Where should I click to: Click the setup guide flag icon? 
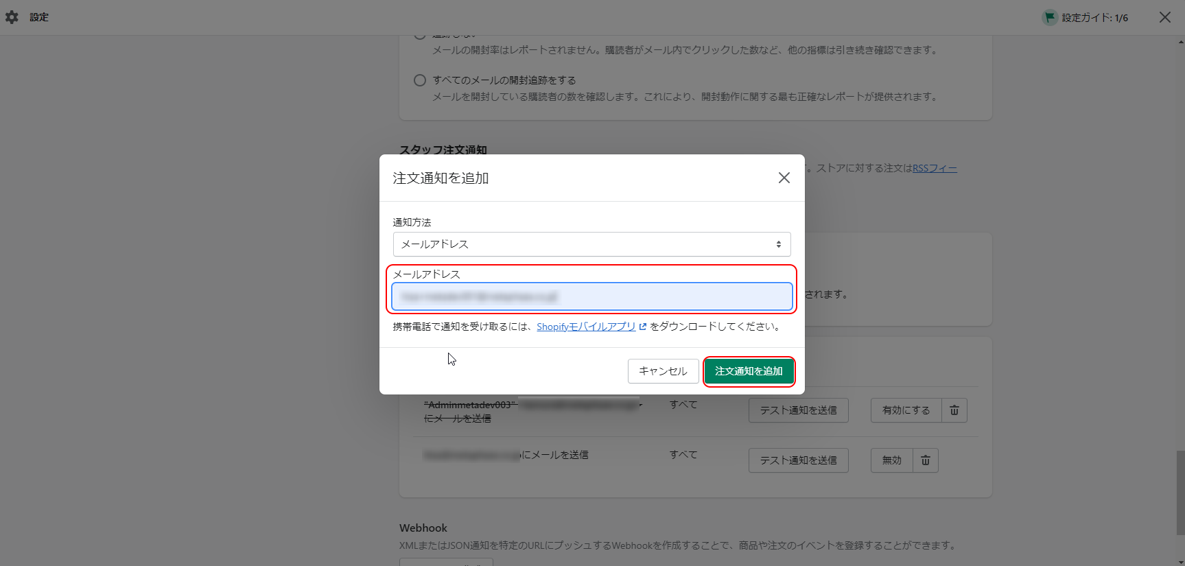[x=1050, y=17]
